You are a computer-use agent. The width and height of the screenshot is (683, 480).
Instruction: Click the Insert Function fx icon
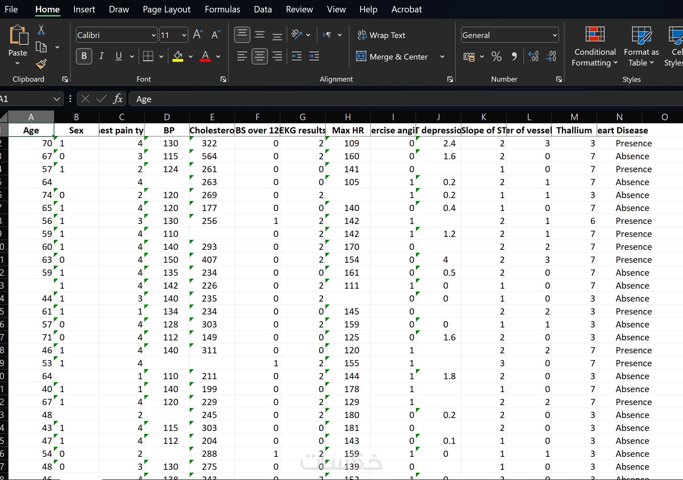[x=118, y=99]
